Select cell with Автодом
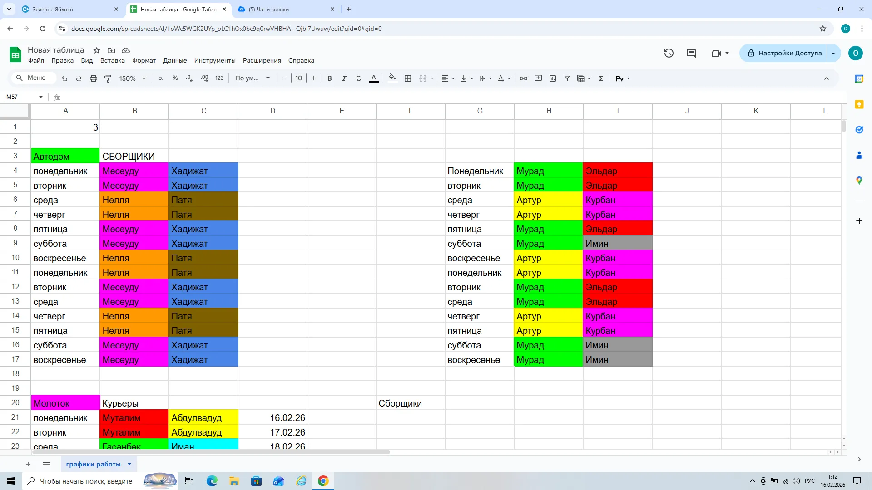The image size is (872, 490). click(65, 156)
